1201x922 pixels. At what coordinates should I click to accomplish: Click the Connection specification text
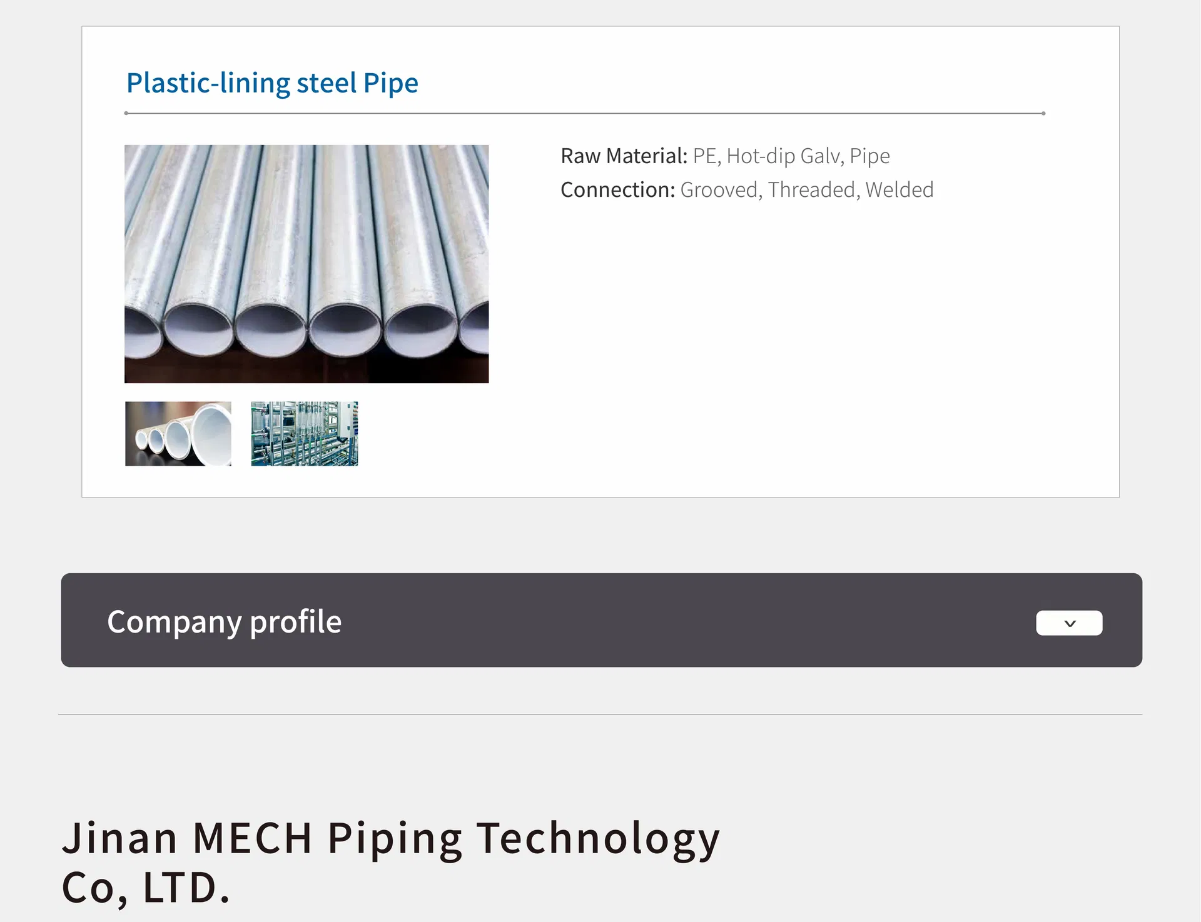[x=617, y=189]
